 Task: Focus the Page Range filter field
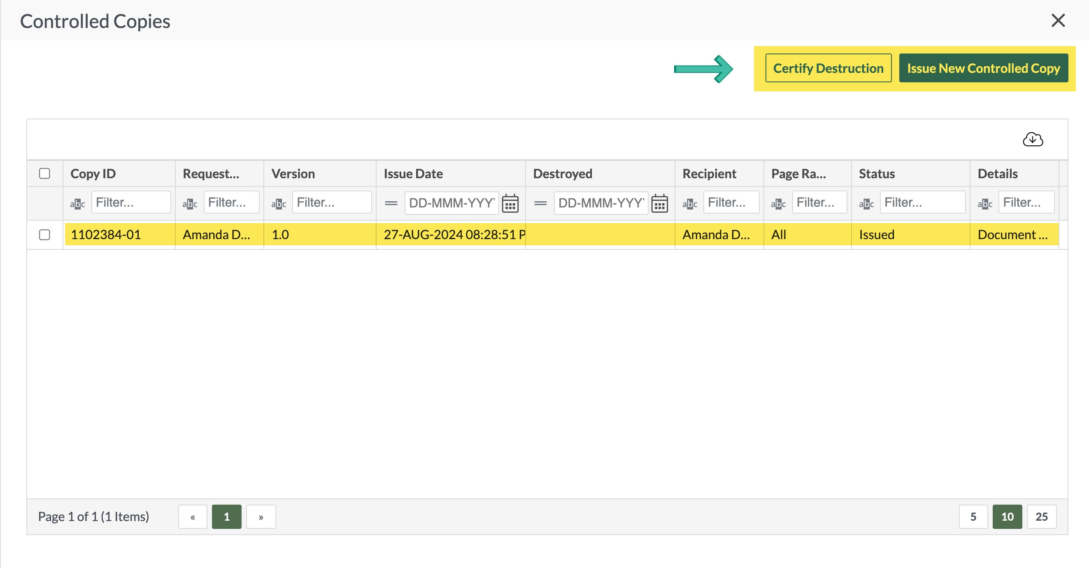click(819, 203)
